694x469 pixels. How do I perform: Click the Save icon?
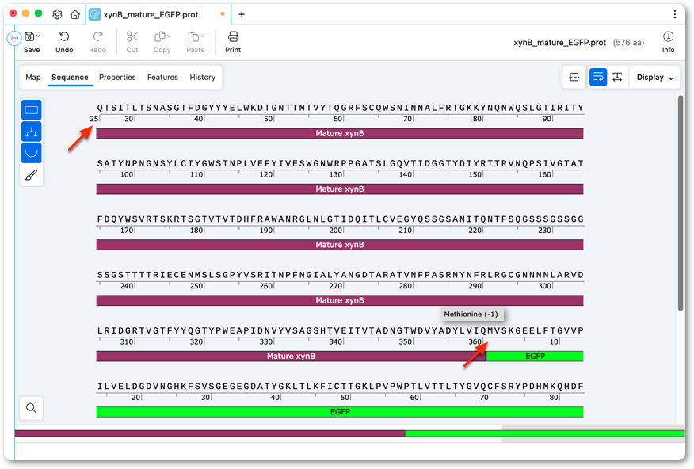click(29, 36)
